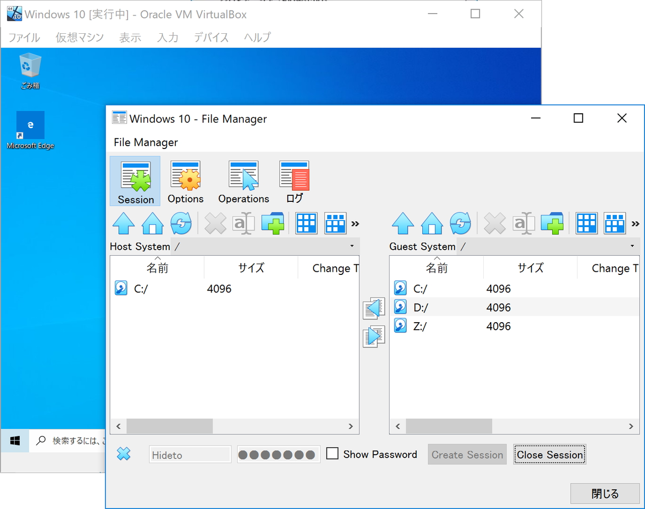Open the ファイル menu in VirtualBox window
This screenshot has width=645, height=509.
coord(24,37)
